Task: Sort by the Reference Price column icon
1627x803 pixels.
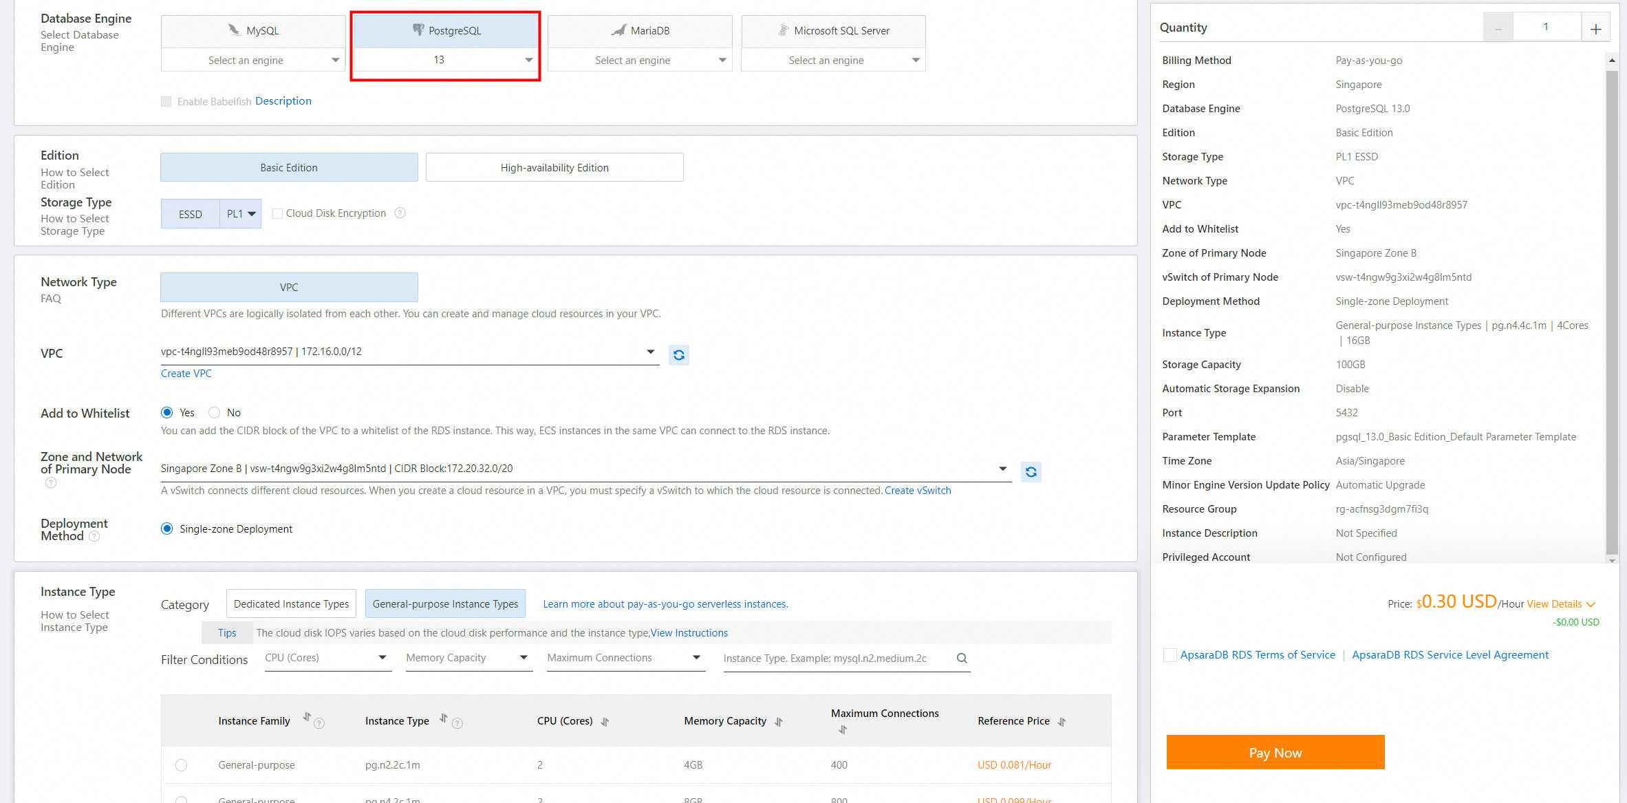Action: pos(1062,722)
